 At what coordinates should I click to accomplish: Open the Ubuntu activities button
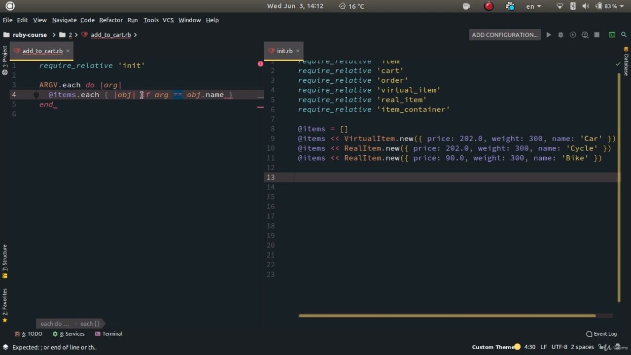click(x=10, y=6)
